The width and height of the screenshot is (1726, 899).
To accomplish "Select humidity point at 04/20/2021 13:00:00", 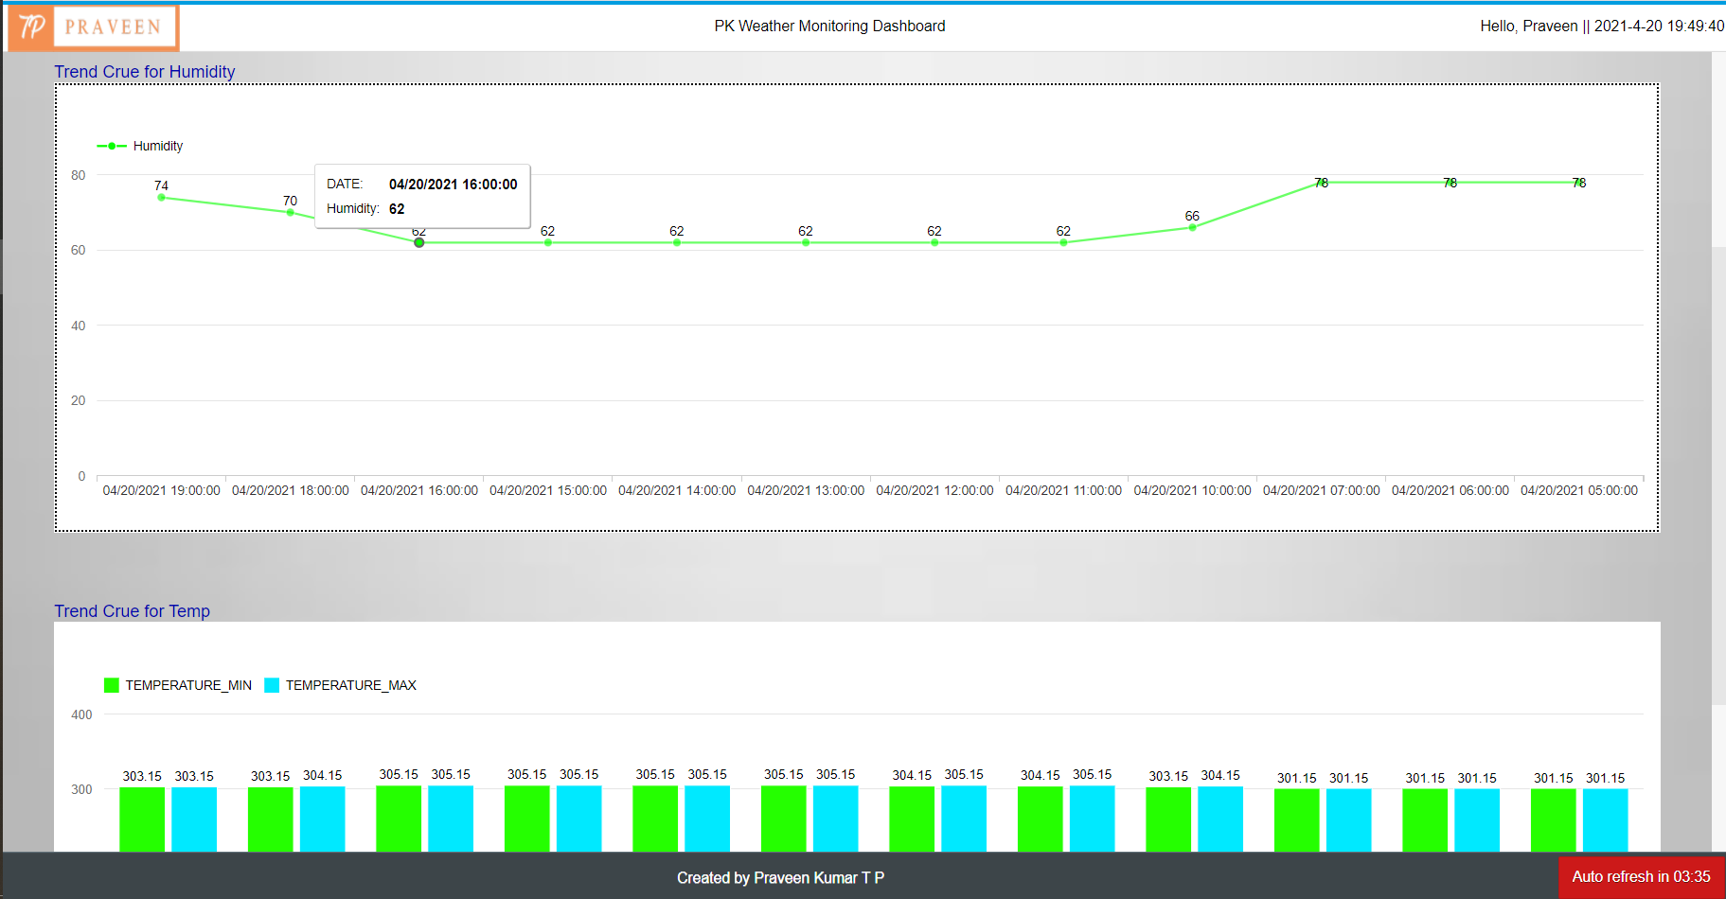I will tap(806, 242).
